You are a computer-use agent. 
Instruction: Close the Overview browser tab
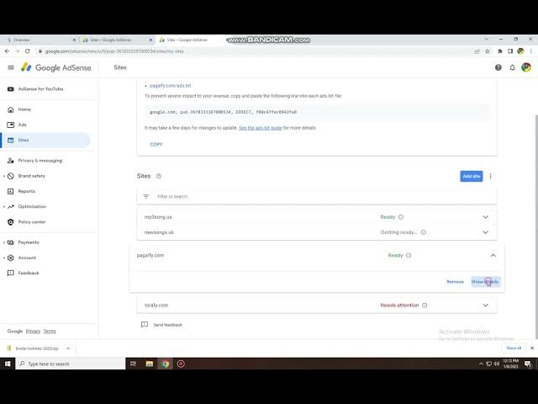point(74,40)
